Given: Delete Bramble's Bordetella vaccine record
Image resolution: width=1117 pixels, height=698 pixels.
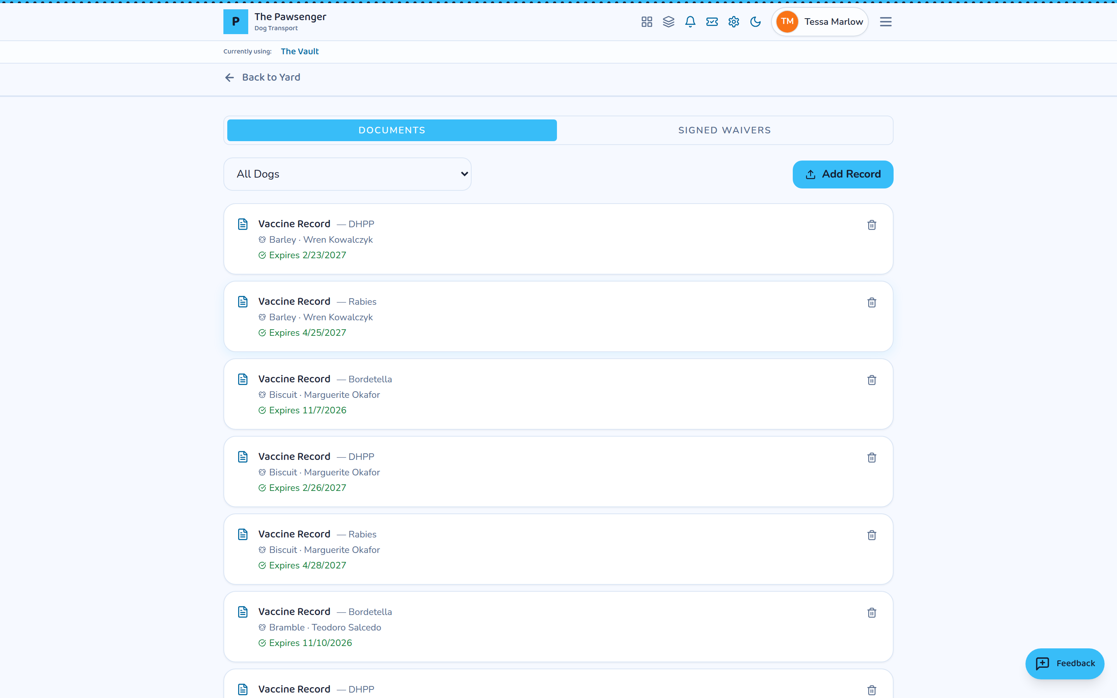Looking at the screenshot, I should coord(871,613).
